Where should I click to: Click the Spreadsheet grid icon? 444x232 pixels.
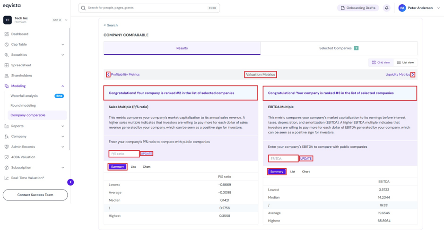coord(7,65)
